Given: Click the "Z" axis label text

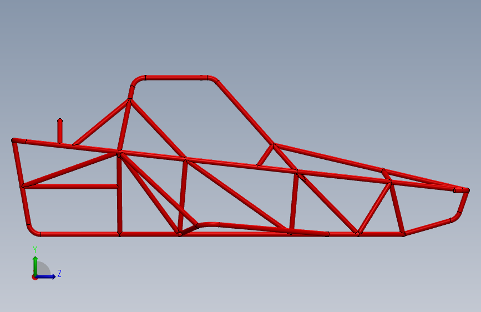Looking at the screenshot, I should 59,273.
